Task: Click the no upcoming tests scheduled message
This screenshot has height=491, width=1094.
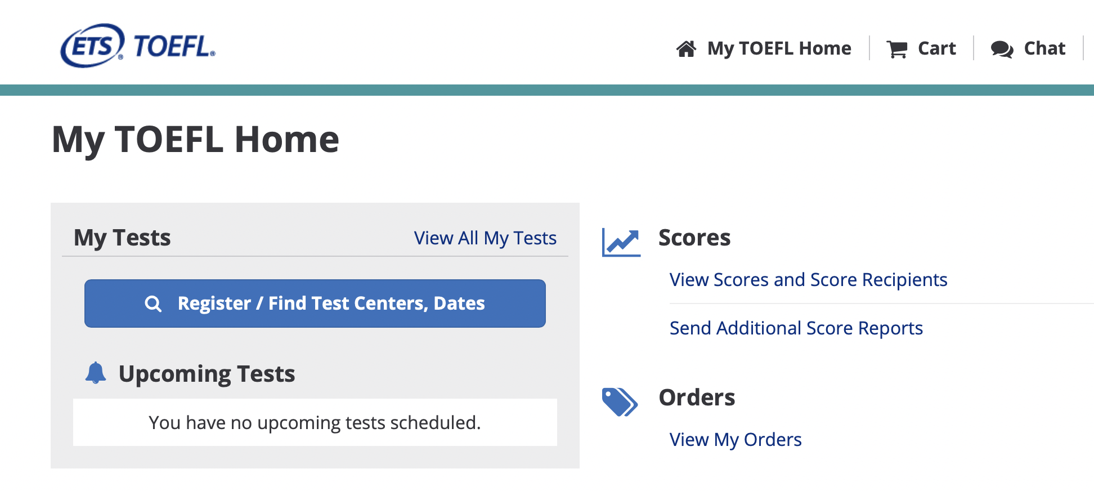Action: coord(315,423)
